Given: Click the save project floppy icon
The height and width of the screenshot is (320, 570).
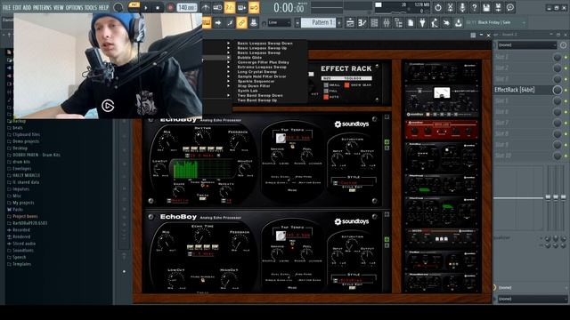Looking at the screenshot, I should click(486, 7).
